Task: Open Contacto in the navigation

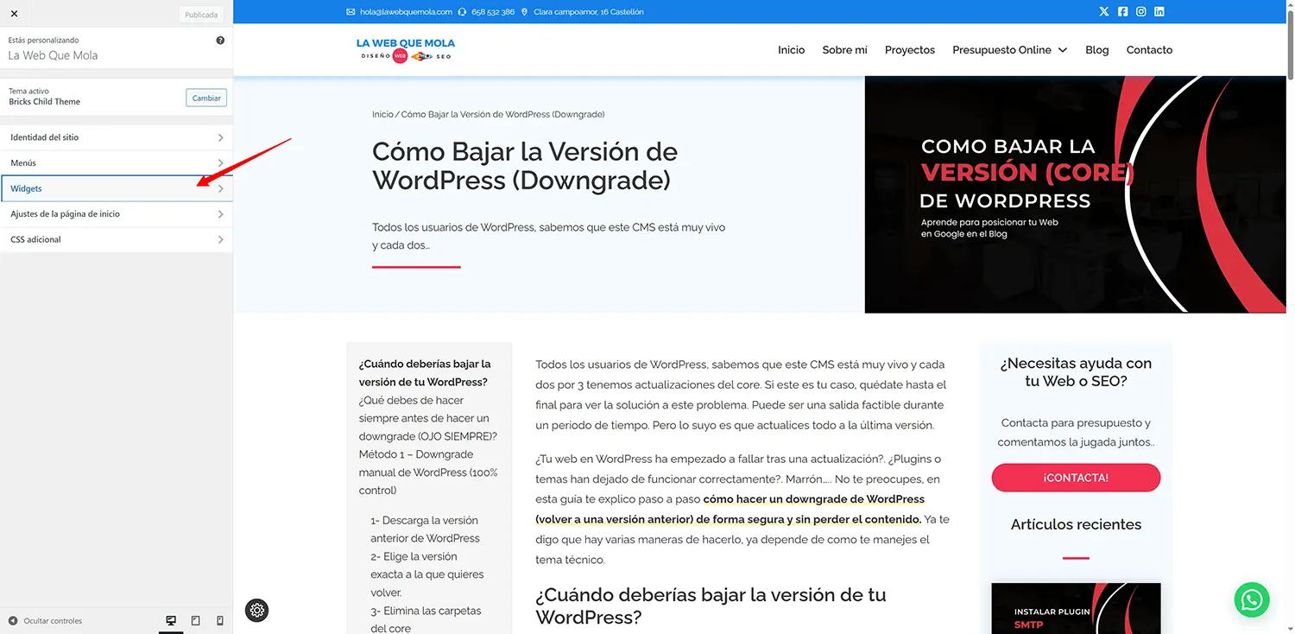Action: [x=1149, y=50]
